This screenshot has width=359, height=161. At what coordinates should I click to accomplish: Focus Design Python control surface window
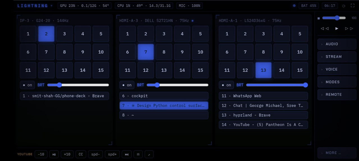click(x=164, y=106)
